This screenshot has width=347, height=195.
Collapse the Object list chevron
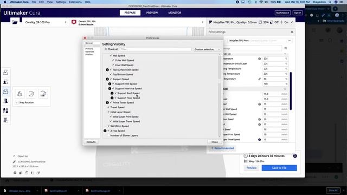pyautogui.click(x=14, y=156)
